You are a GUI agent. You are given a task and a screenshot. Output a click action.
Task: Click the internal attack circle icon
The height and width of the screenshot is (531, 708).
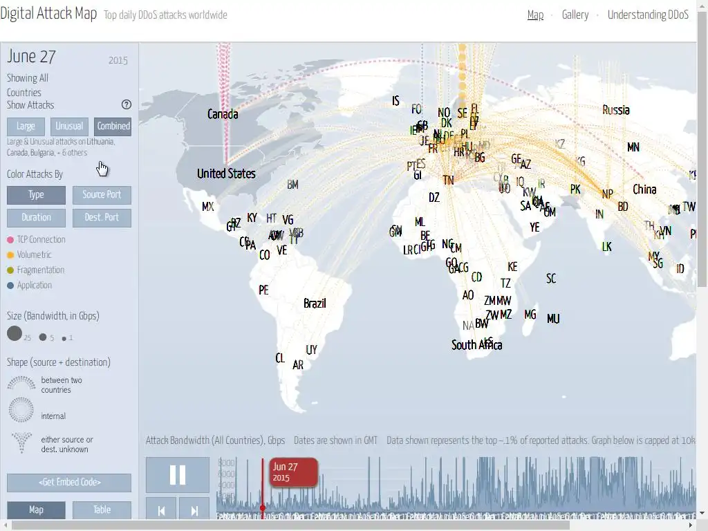click(x=21, y=409)
